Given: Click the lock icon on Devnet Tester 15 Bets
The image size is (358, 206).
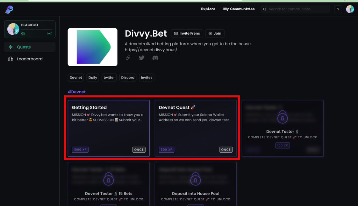Looking at the screenshot, I should pos(108,179).
